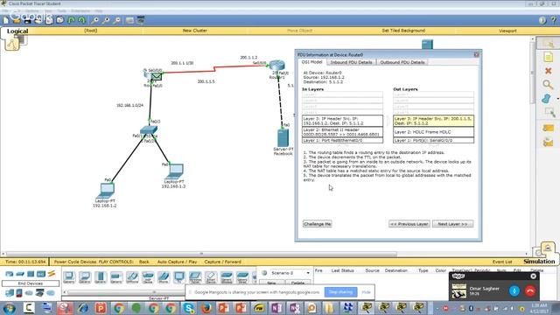
Task: Click the Viewport button
Action: pos(507,31)
